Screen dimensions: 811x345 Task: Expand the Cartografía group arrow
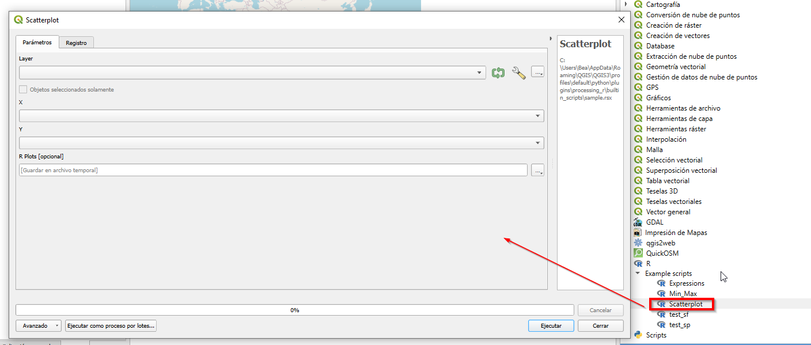tap(627, 5)
